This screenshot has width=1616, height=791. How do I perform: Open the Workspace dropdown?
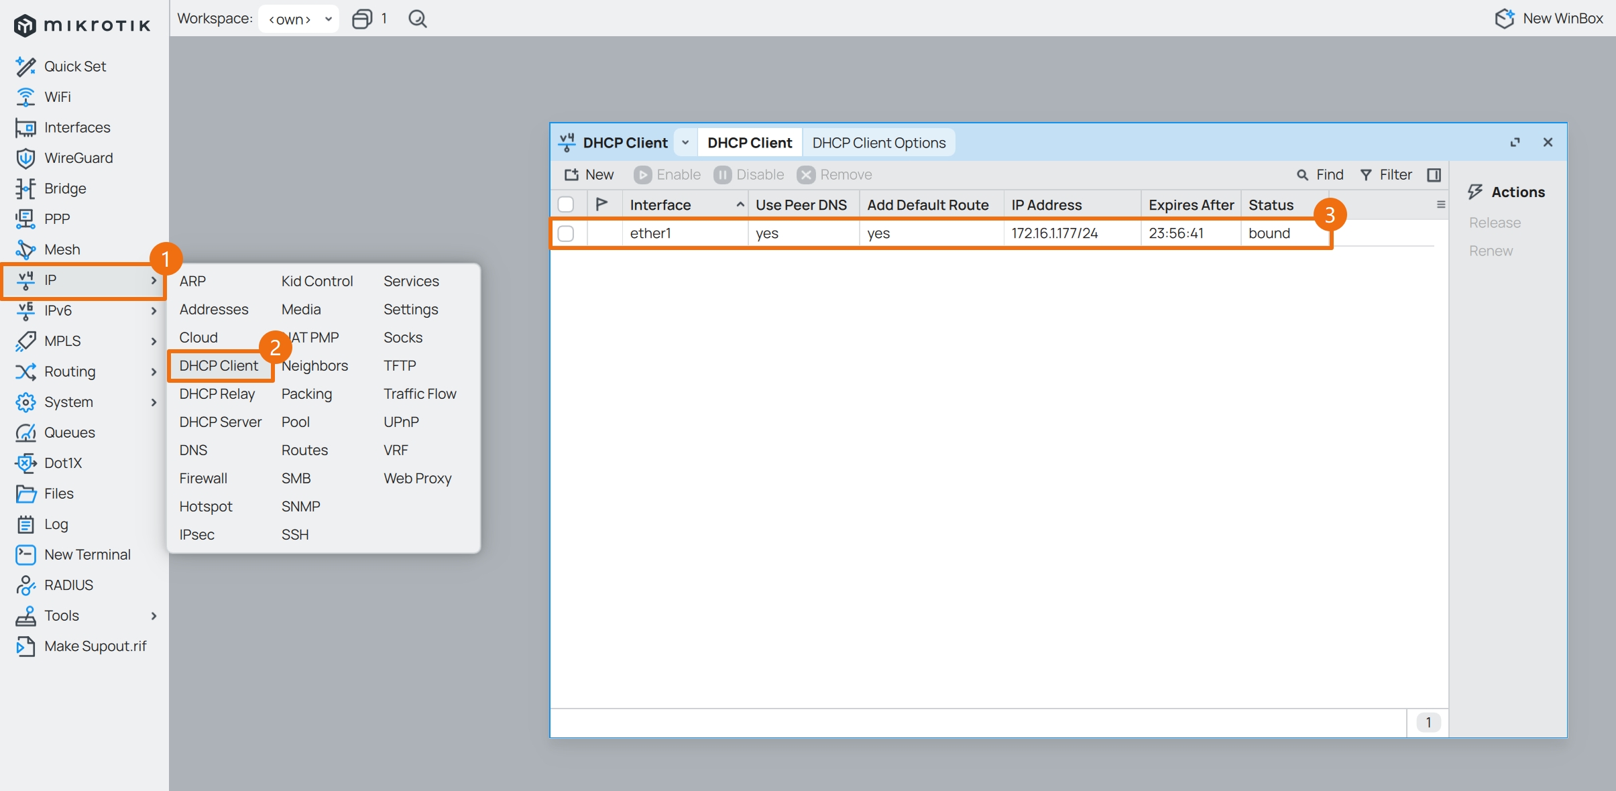(x=299, y=19)
